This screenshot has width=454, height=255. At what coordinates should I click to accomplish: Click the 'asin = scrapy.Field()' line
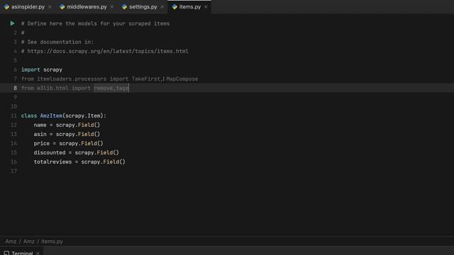pos(67,134)
